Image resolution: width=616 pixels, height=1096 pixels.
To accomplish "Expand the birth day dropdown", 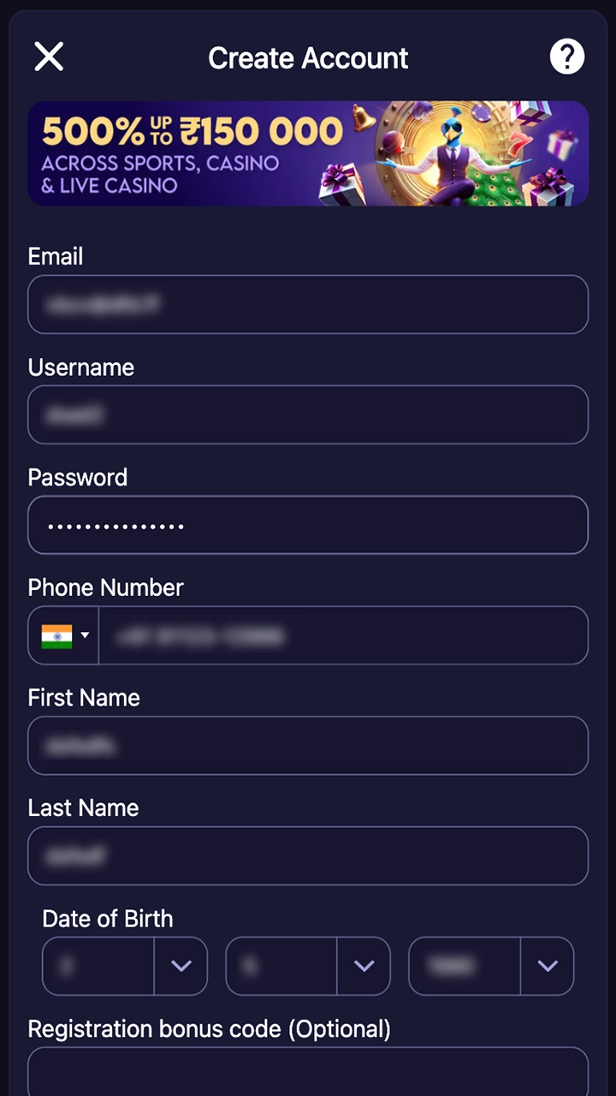I will (181, 966).
